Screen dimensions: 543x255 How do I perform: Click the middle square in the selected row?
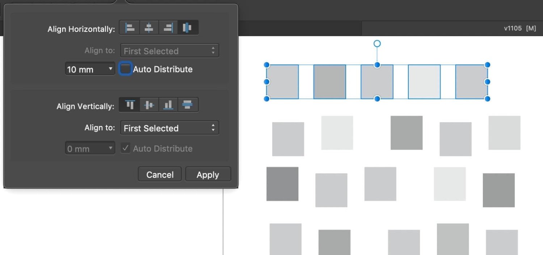click(377, 82)
